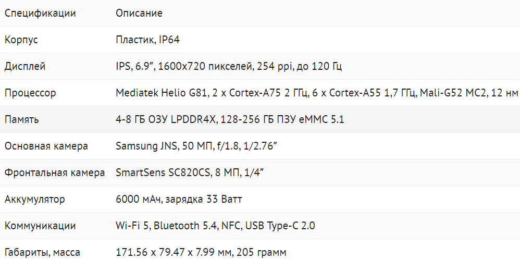Click the Пластик, IP64 cell
Viewport: 520px width, 259px height.
point(147,40)
